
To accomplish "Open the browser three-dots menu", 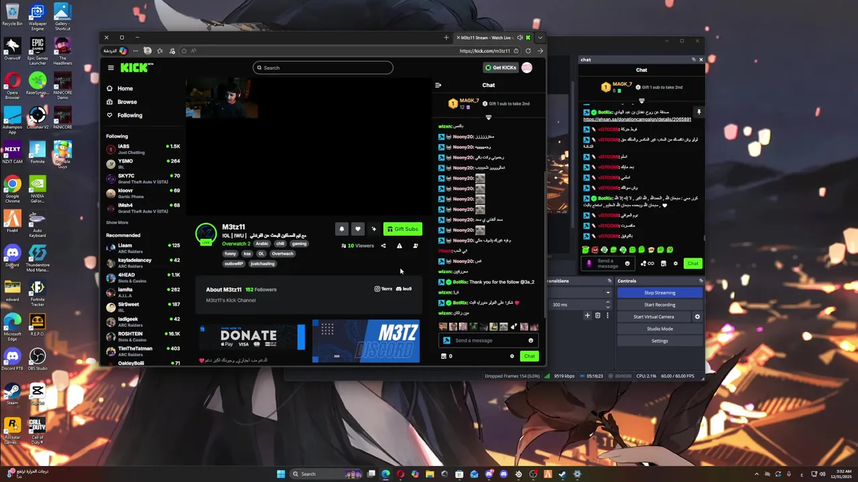I will [x=135, y=51].
